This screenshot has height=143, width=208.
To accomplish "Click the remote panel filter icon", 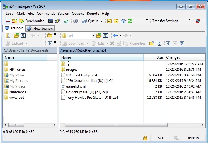I will click(x=105, y=35).
